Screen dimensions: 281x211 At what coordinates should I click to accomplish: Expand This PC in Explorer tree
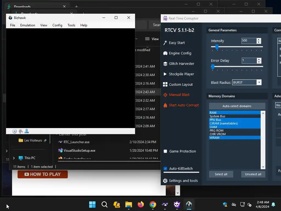coord(14,158)
